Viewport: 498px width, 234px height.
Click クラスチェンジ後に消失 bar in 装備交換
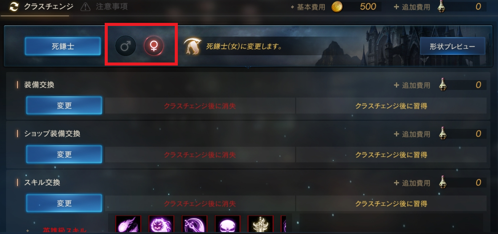(x=200, y=106)
